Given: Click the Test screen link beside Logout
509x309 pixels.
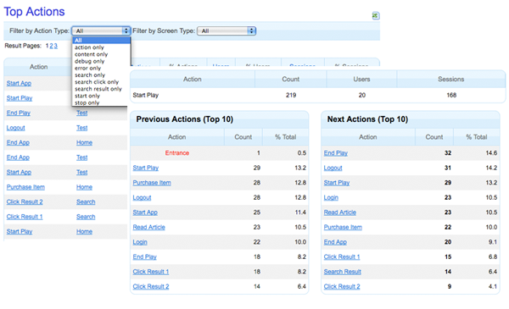Looking at the screenshot, I should point(81,128).
